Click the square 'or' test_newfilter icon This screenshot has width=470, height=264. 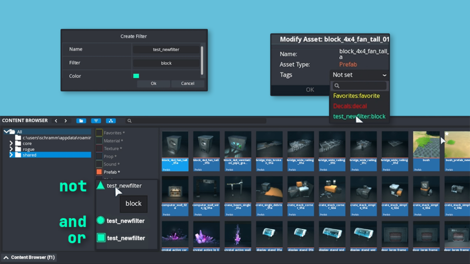point(101,238)
